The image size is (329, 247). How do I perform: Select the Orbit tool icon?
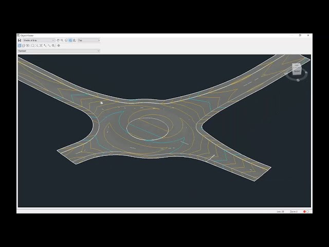point(66,40)
